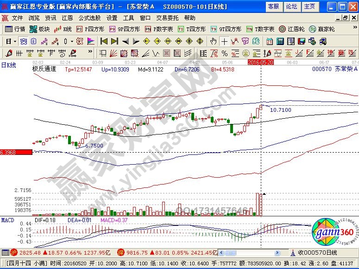The width and height of the screenshot is (359, 269).
Task: Toggle the percent % line tool
Action: pyautogui.click(x=224, y=52)
